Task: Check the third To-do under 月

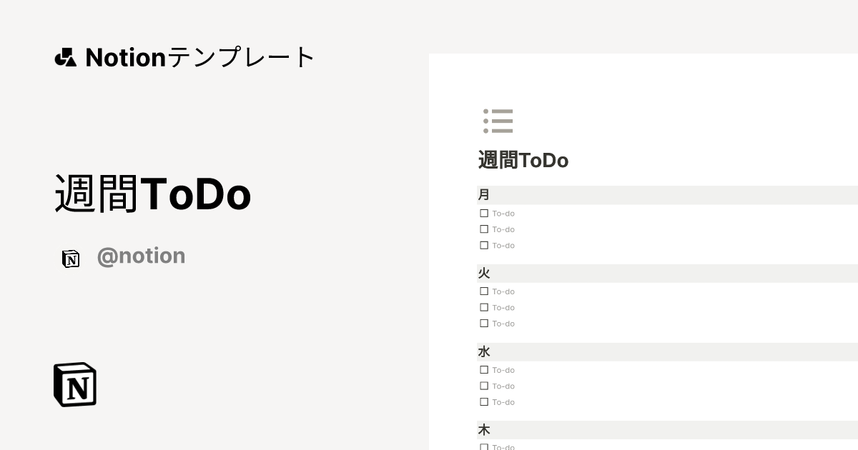Action: (x=484, y=245)
